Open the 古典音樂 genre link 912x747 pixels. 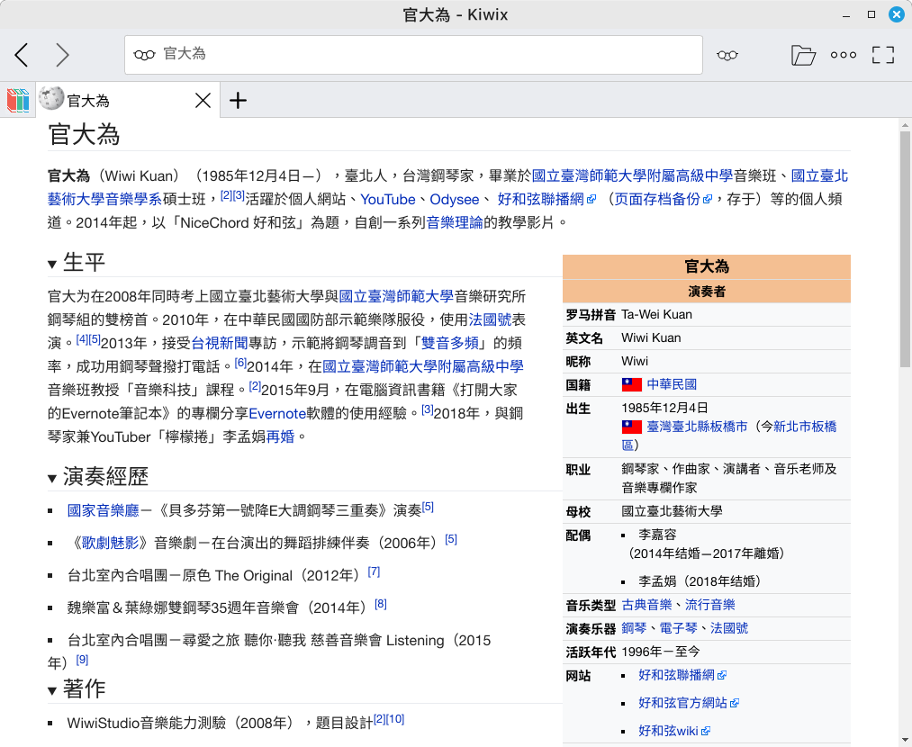(x=646, y=605)
